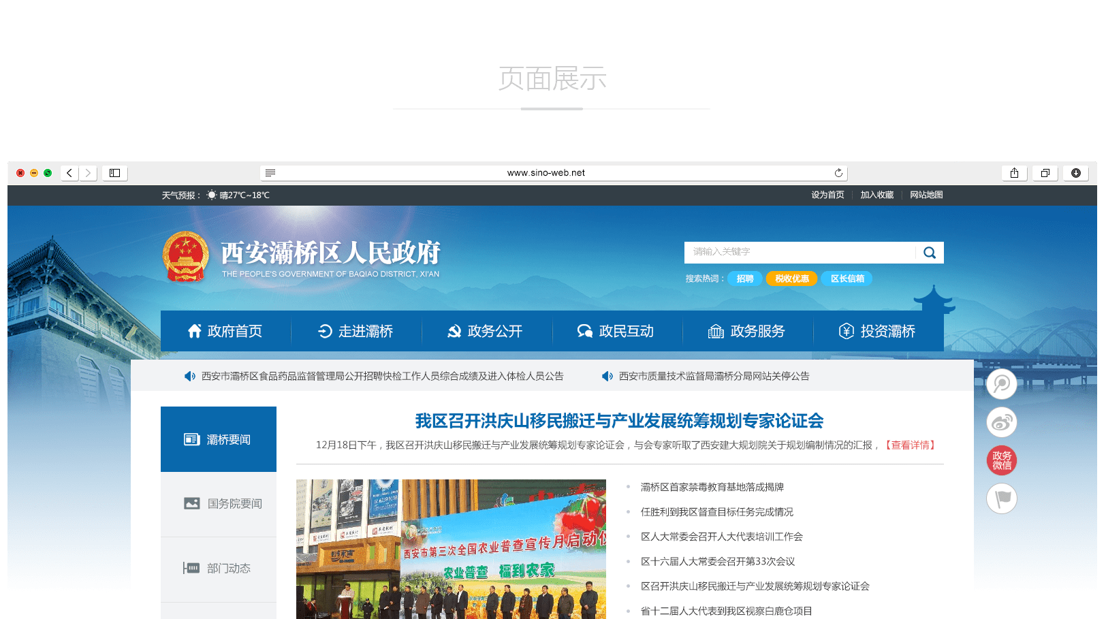The height and width of the screenshot is (619, 1106).
Task: Open the browser share icon
Action: pyautogui.click(x=1014, y=173)
